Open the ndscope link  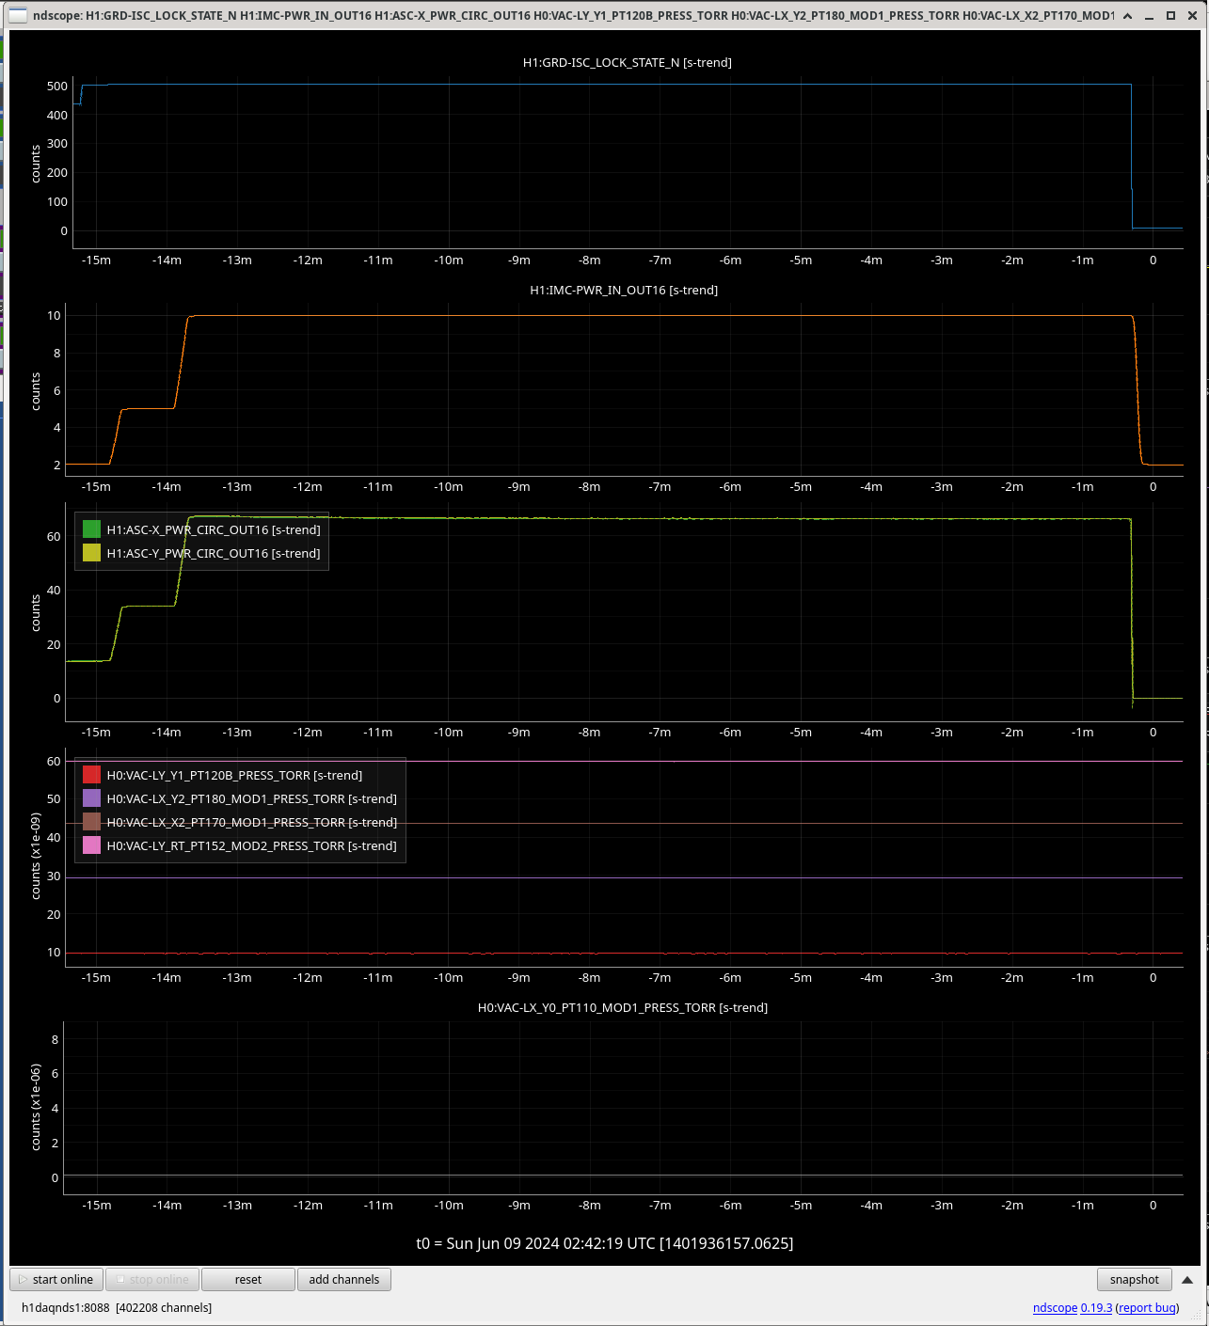pyautogui.click(x=1055, y=1307)
